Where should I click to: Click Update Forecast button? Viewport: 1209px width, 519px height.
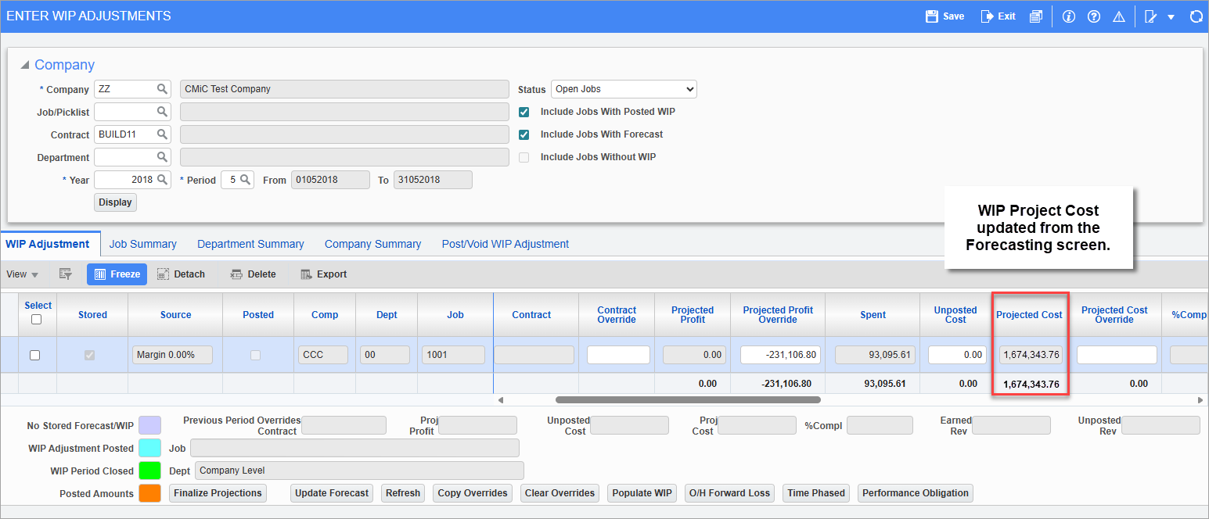point(332,493)
